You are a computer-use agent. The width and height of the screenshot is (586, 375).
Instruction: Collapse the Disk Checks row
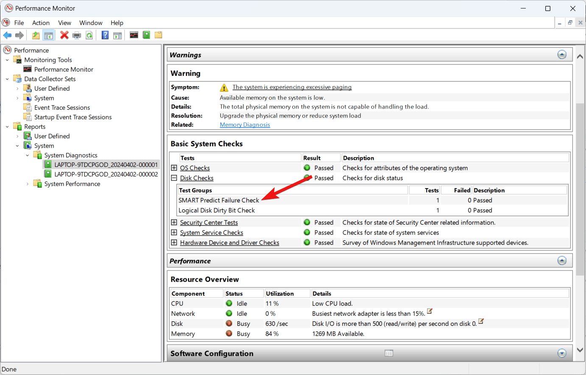(174, 178)
